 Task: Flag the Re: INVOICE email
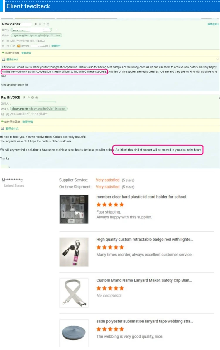coord(29,98)
